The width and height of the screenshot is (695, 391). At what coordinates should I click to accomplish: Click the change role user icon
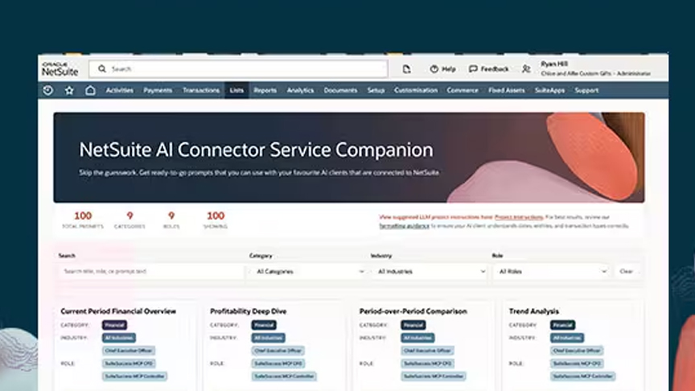click(x=526, y=69)
